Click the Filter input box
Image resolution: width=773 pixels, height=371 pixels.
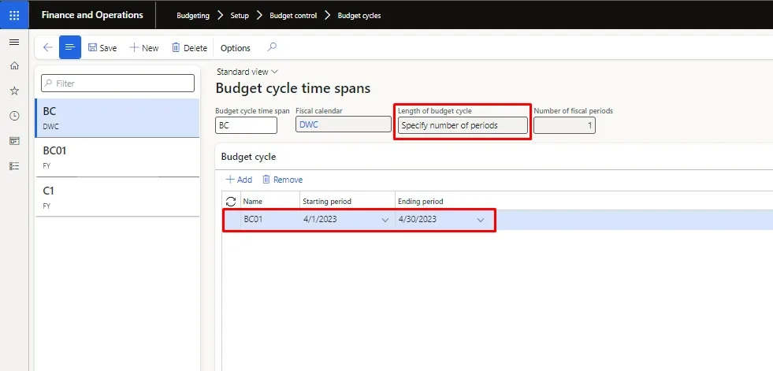point(118,83)
